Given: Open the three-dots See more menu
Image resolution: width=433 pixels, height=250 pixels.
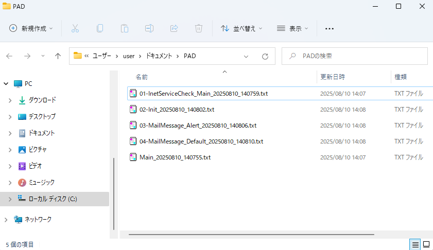Looking at the screenshot, I should 329,29.
